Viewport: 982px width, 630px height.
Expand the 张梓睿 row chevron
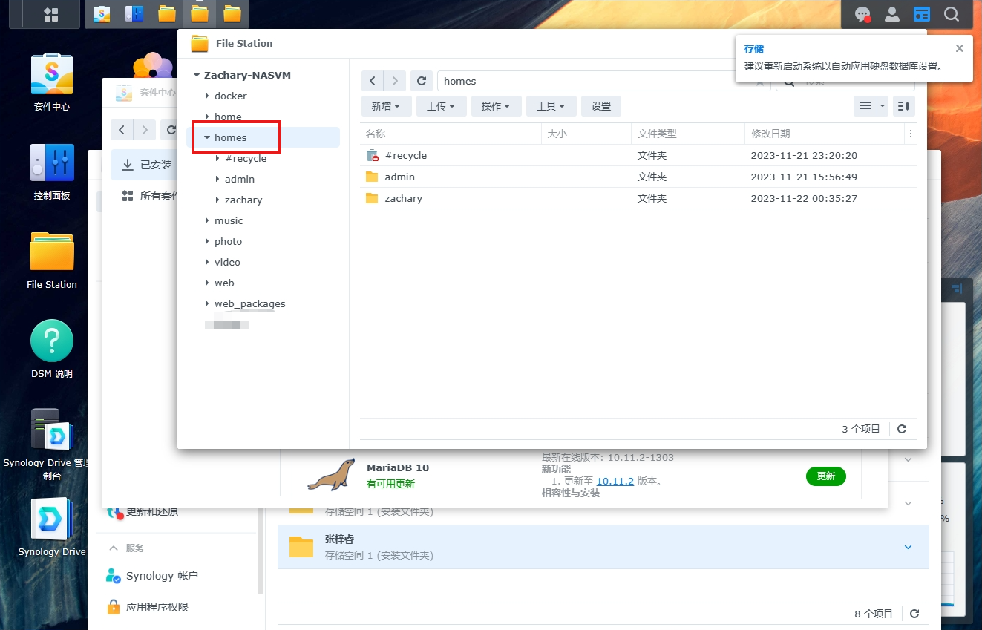[908, 547]
